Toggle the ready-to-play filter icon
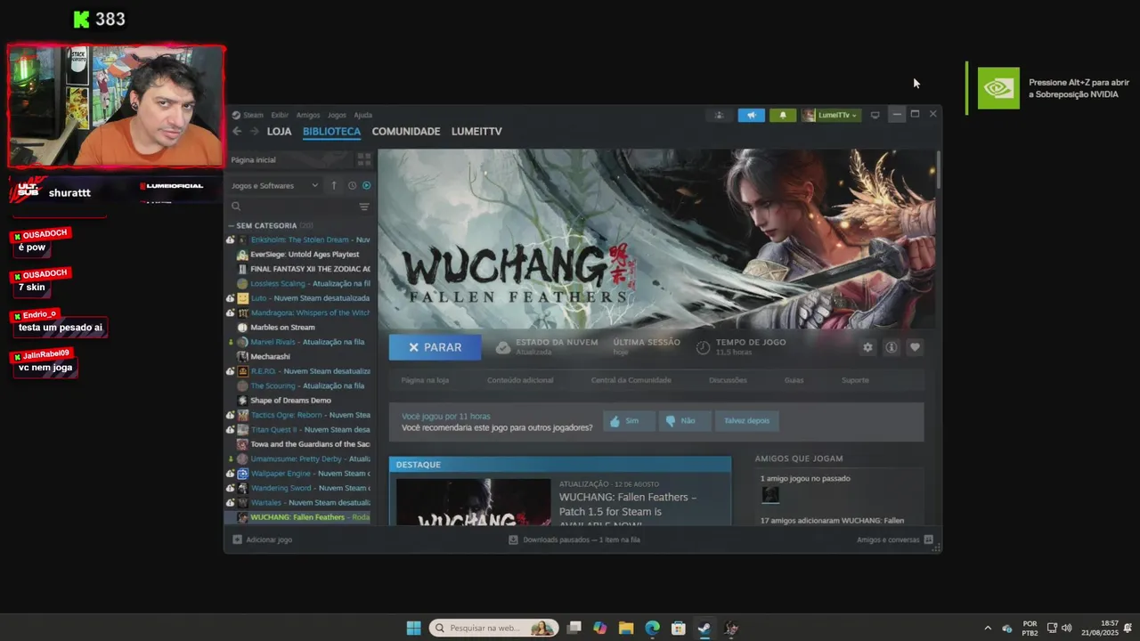The height and width of the screenshot is (641, 1140). (x=366, y=185)
